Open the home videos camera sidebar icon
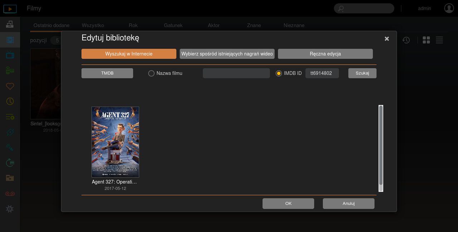Viewport: 458px width, 232px height. point(10,70)
